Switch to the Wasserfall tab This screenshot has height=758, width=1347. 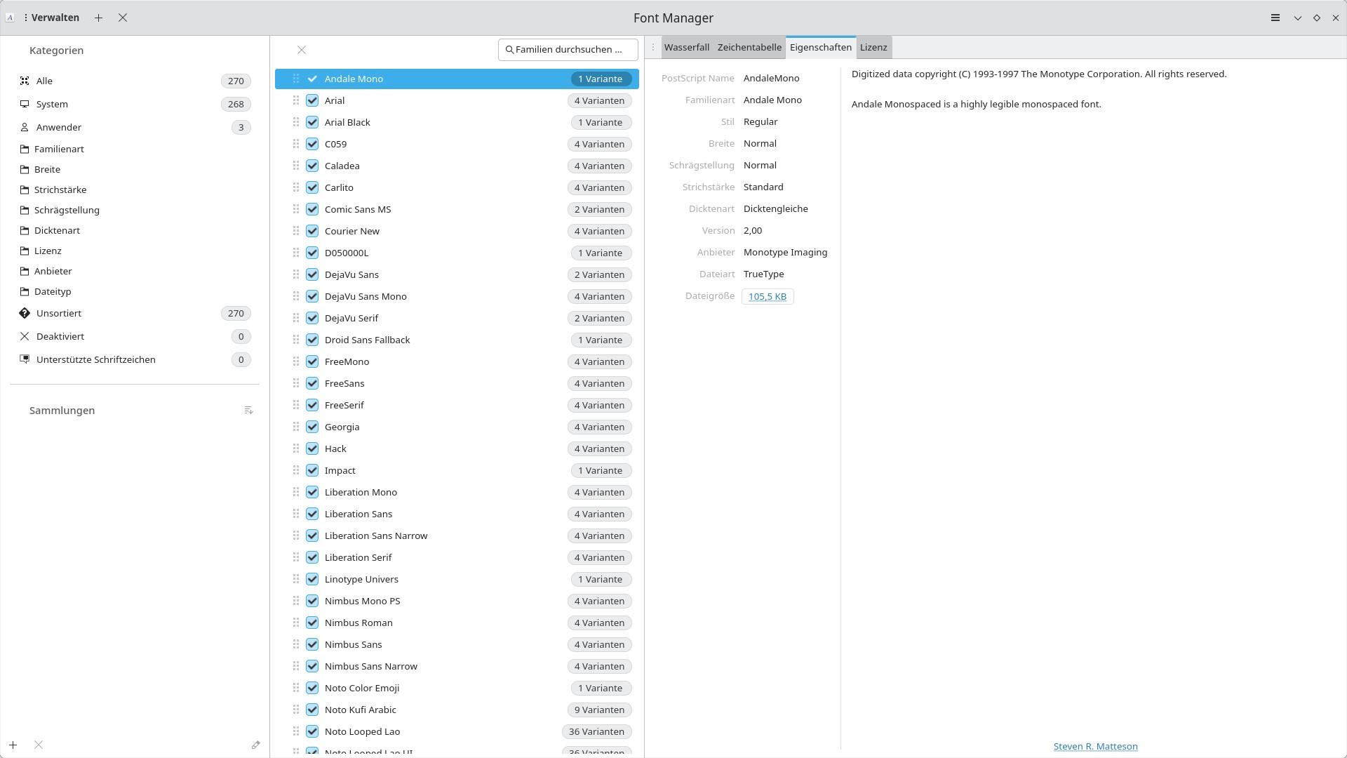(x=687, y=47)
